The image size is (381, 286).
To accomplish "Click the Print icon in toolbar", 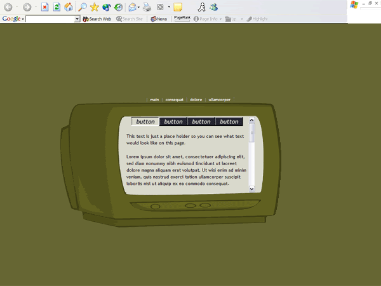I will (147, 7).
